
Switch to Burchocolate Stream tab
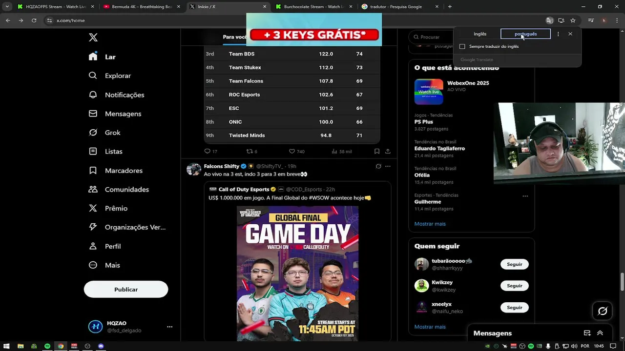[313, 7]
